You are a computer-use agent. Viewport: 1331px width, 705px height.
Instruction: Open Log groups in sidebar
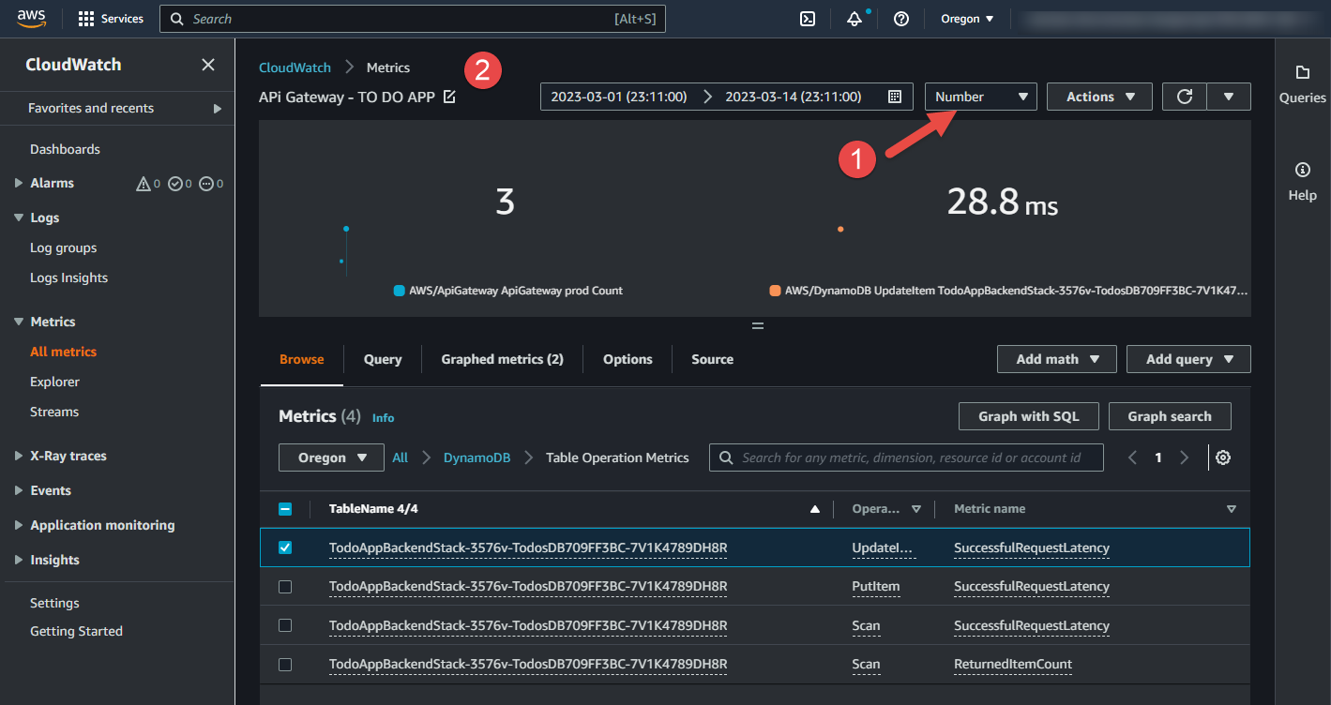(63, 247)
